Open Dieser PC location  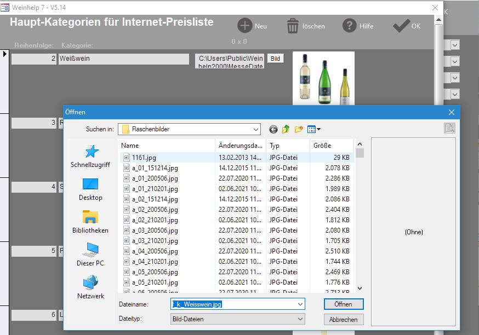coord(90,255)
